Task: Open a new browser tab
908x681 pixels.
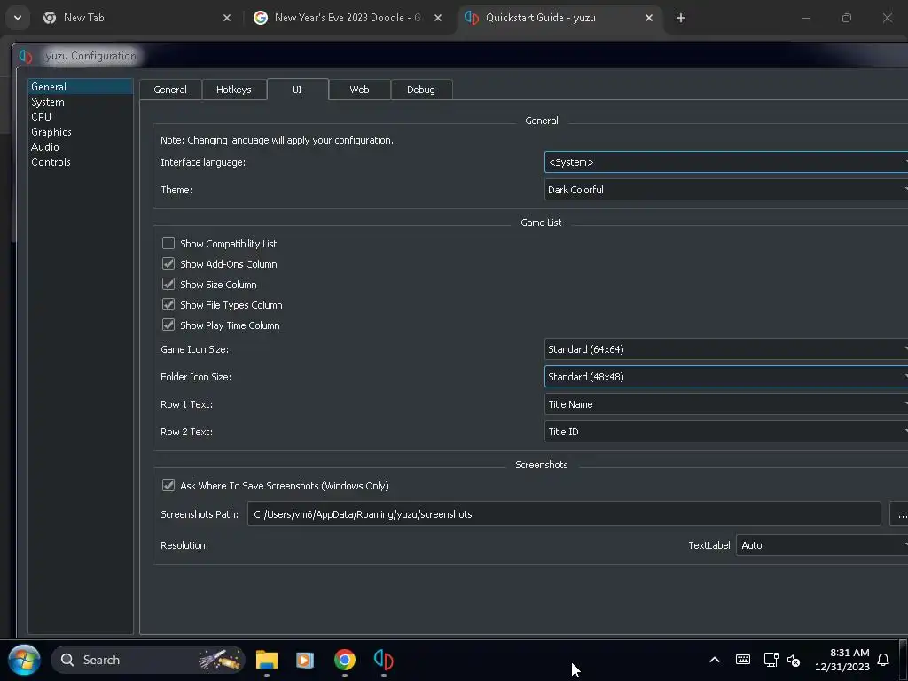Action: (x=681, y=18)
